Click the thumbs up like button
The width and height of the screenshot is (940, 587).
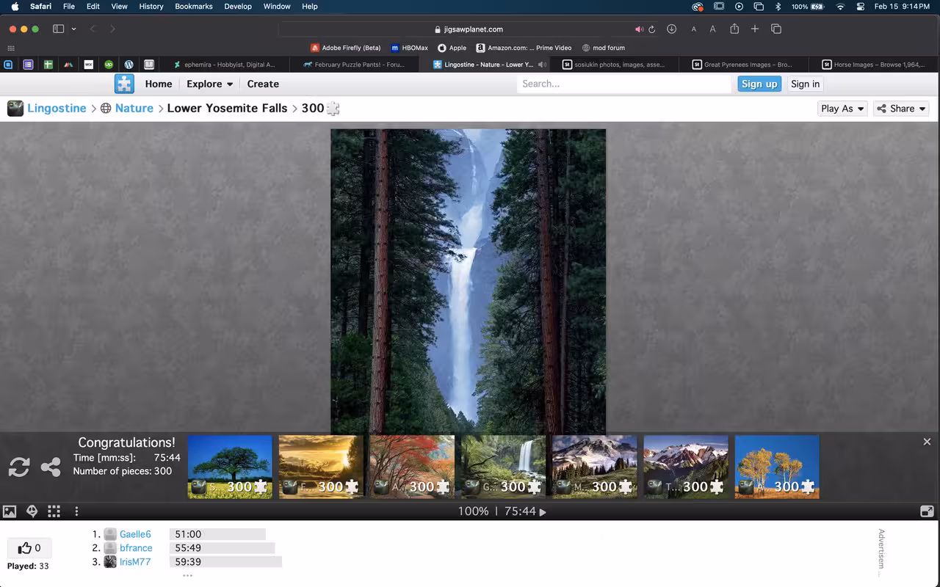point(29,548)
